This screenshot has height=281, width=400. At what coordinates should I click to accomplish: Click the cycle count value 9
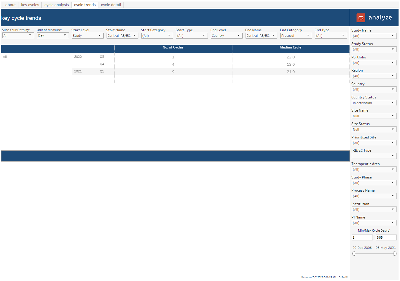click(x=173, y=72)
